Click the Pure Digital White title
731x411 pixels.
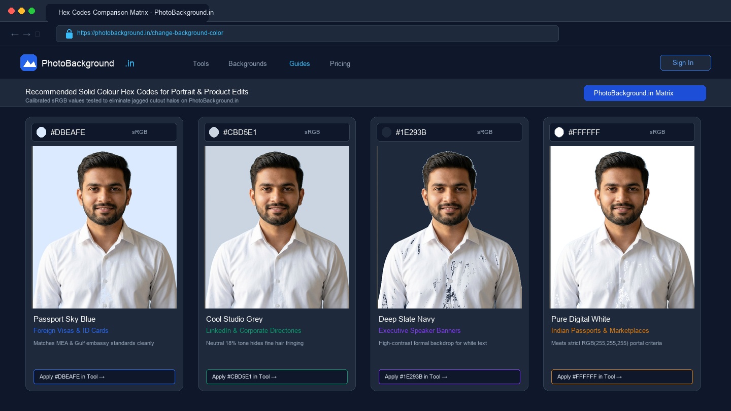(x=581, y=319)
